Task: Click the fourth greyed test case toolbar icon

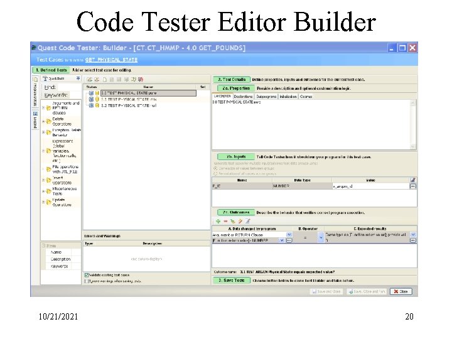Action: pos(112,79)
